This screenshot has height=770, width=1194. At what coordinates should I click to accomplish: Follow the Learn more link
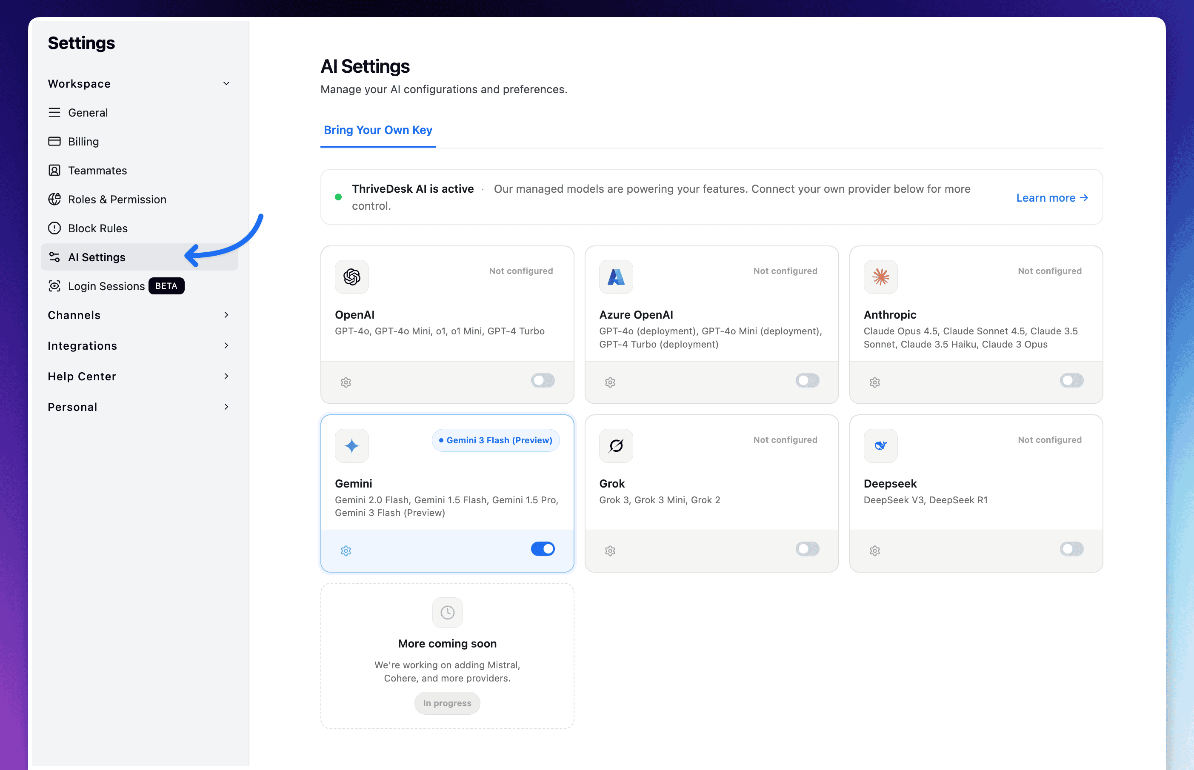click(x=1052, y=197)
